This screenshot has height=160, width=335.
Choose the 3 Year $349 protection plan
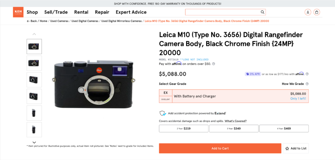[234, 128]
